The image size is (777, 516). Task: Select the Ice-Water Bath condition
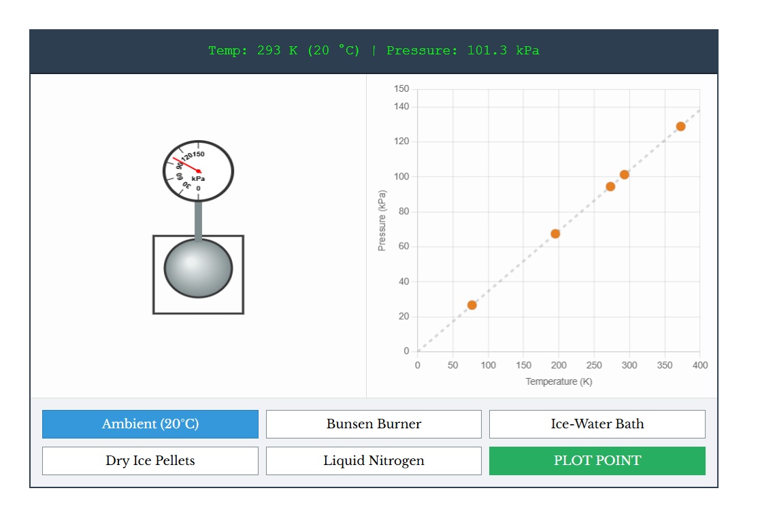(597, 424)
